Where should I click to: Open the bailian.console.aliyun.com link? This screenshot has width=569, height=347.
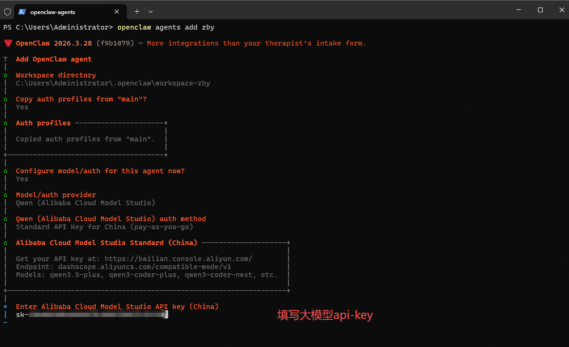178,259
